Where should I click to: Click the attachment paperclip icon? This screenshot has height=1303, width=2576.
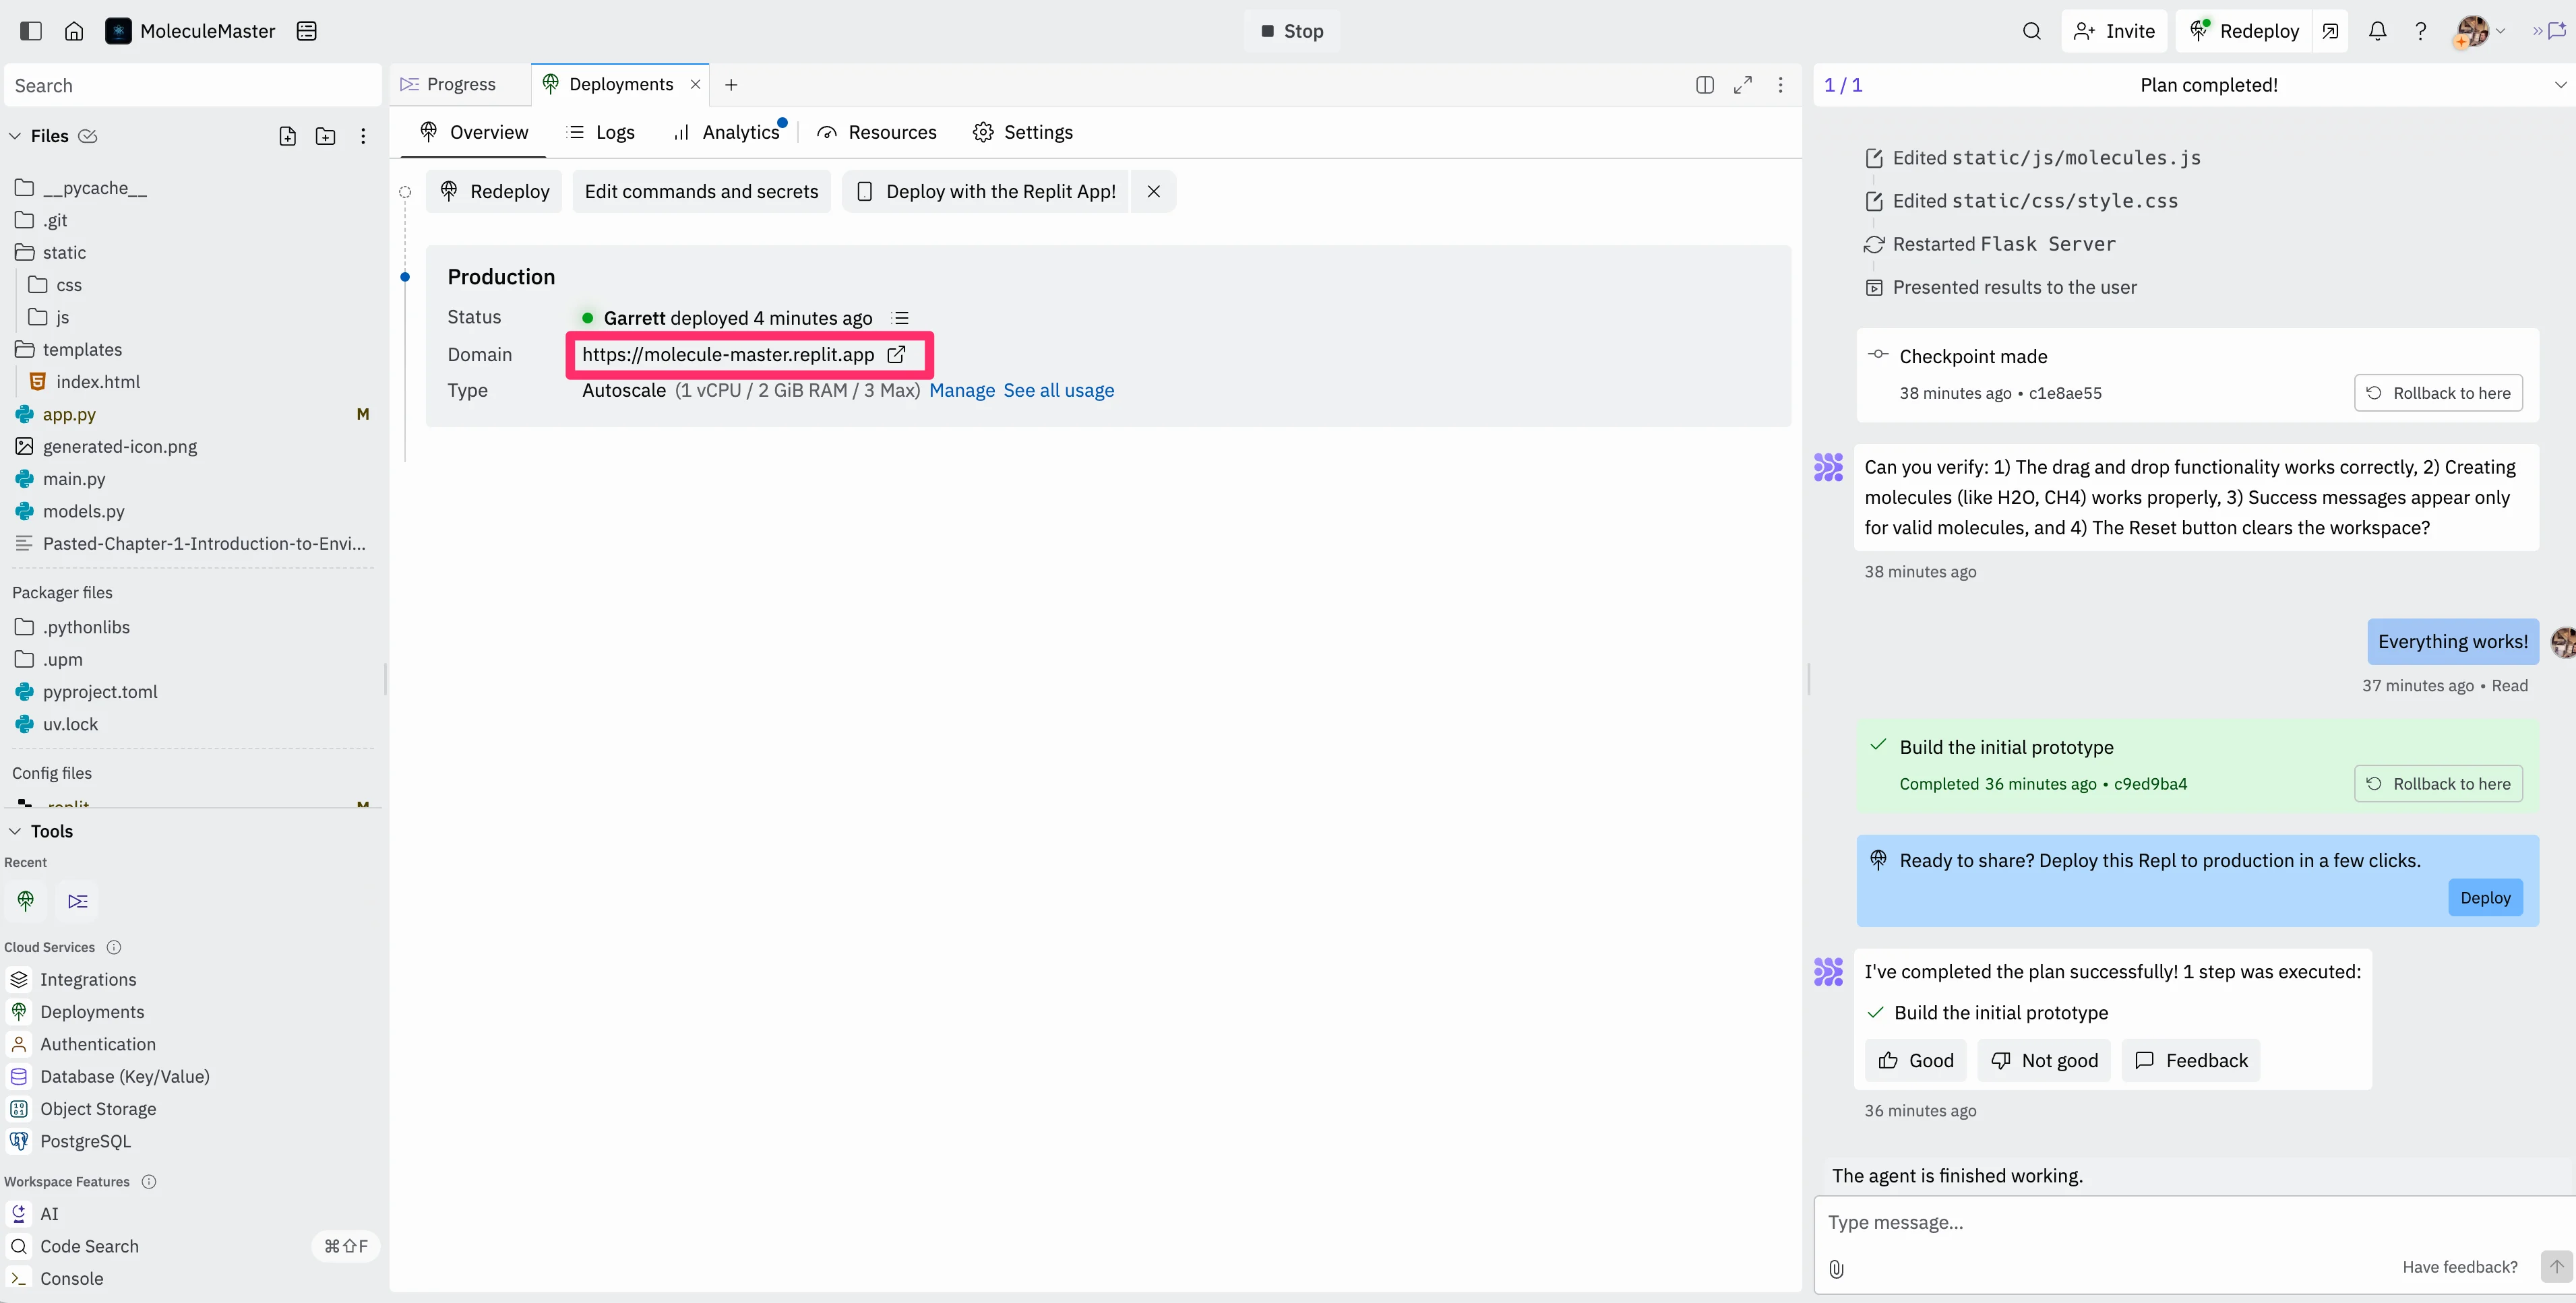tap(1836, 1268)
